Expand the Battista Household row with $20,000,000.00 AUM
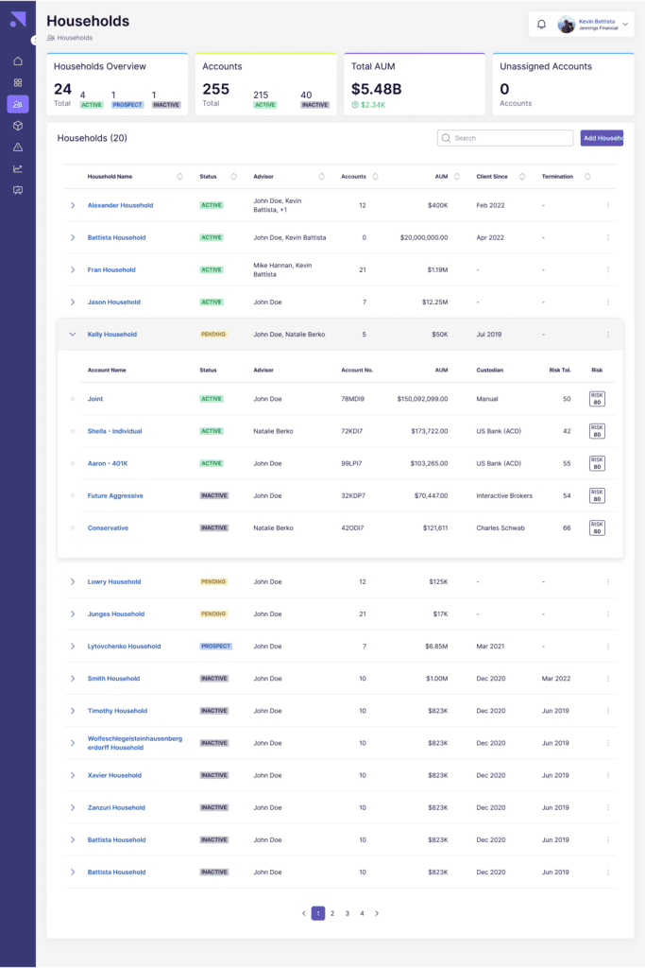This screenshot has width=645, height=968. [x=73, y=237]
